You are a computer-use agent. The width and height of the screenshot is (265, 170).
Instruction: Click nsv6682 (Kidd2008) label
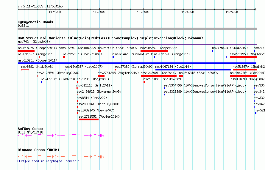[37, 67]
